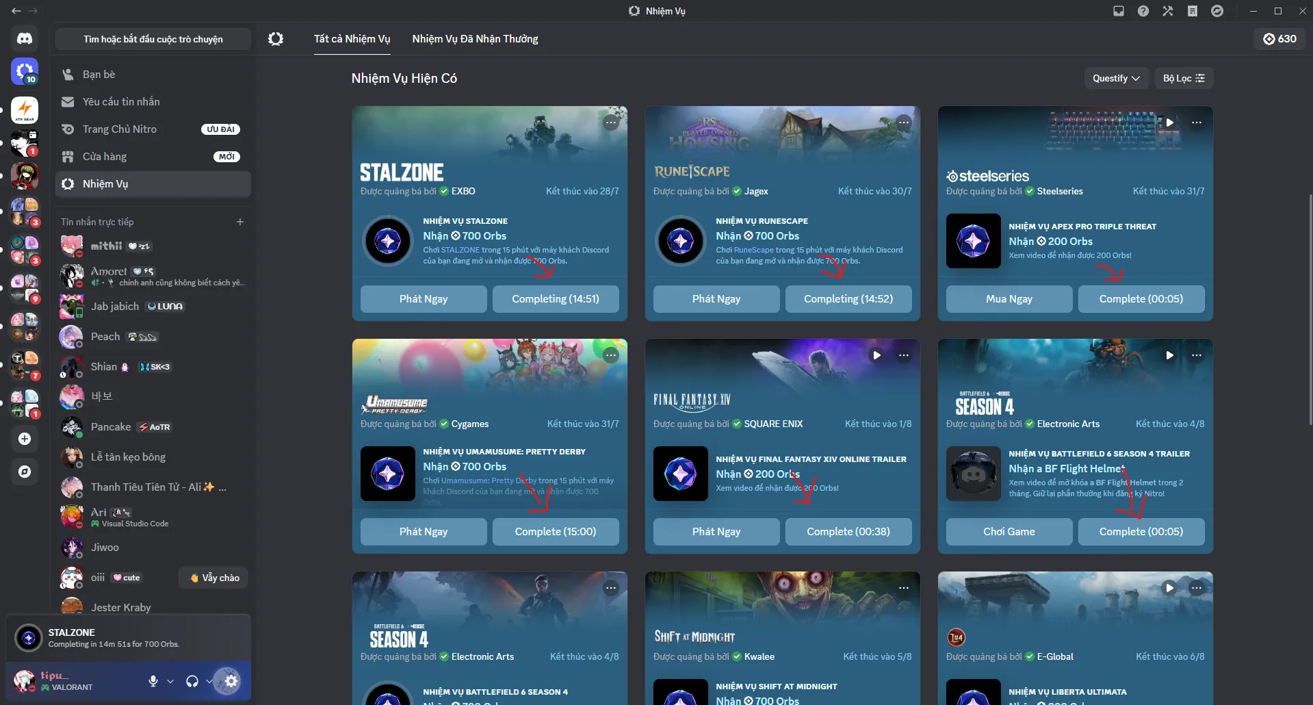Expand microphone input options chevron
Viewport: 1313px width, 705px height.
pos(170,681)
